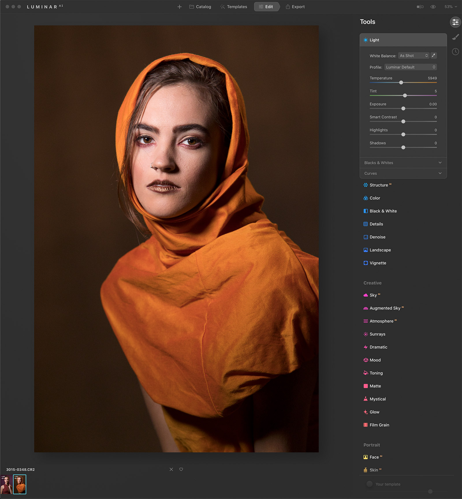Image resolution: width=462 pixels, height=499 pixels.
Task: Toggle the before/after compare view
Action: [x=420, y=7]
